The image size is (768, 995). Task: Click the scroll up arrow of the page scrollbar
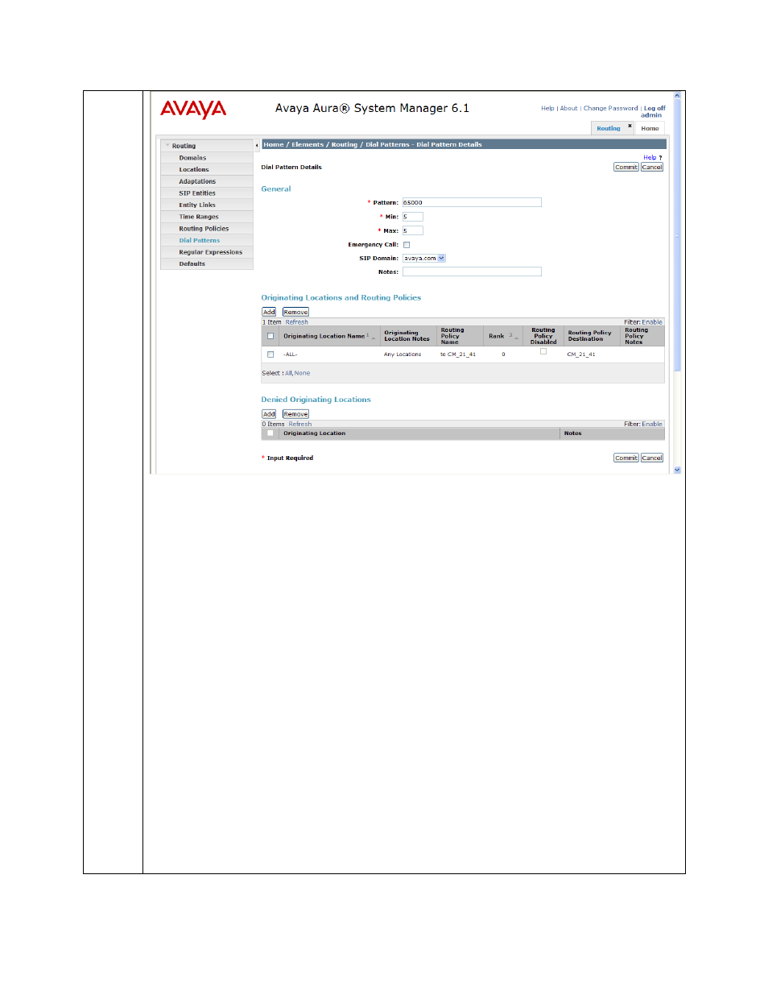pos(677,96)
